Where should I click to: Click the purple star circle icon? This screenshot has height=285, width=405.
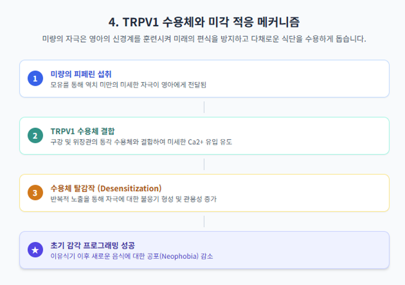(x=35, y=250)
